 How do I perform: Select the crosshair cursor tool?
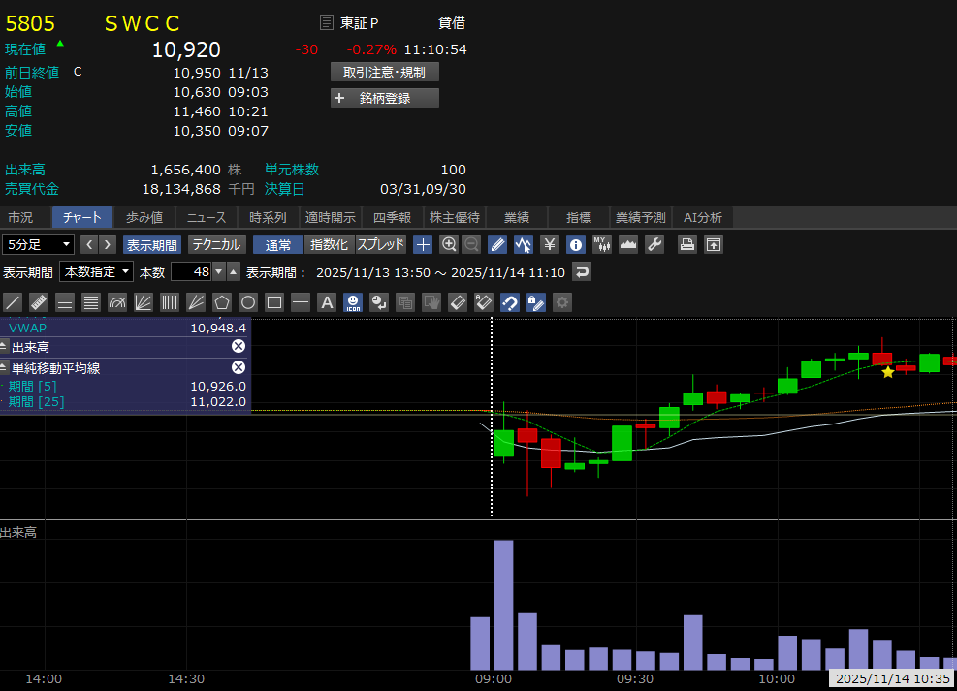[423, 244]
